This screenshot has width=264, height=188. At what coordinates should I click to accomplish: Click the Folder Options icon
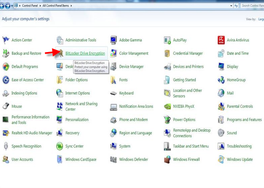(x=60, y=80)
